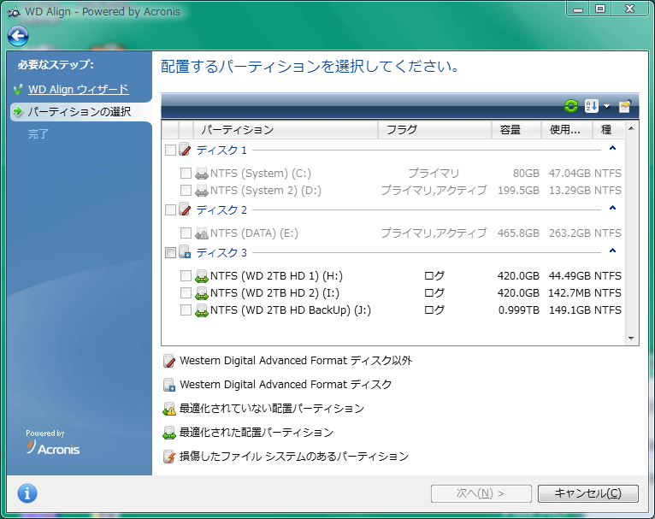
Task: Click the 465.8GB capacity value
Action: tap(518, 233)
